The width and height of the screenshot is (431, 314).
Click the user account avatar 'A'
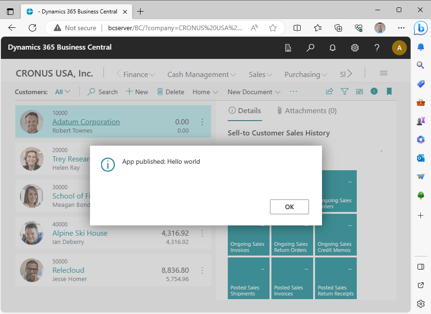coord(399,47)
